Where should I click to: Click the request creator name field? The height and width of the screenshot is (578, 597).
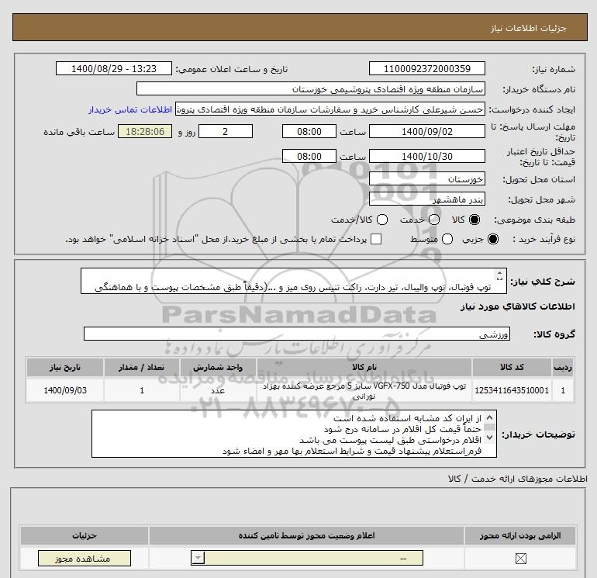point(330,109)
